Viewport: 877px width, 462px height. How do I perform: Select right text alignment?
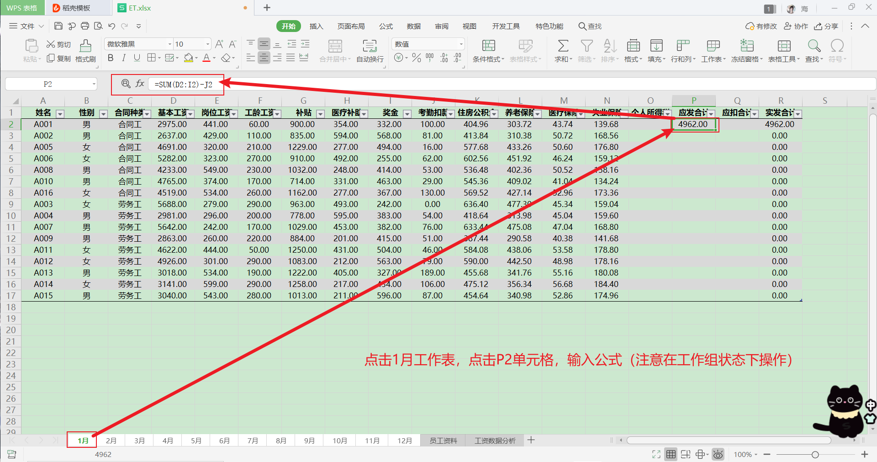click(277, 58)
